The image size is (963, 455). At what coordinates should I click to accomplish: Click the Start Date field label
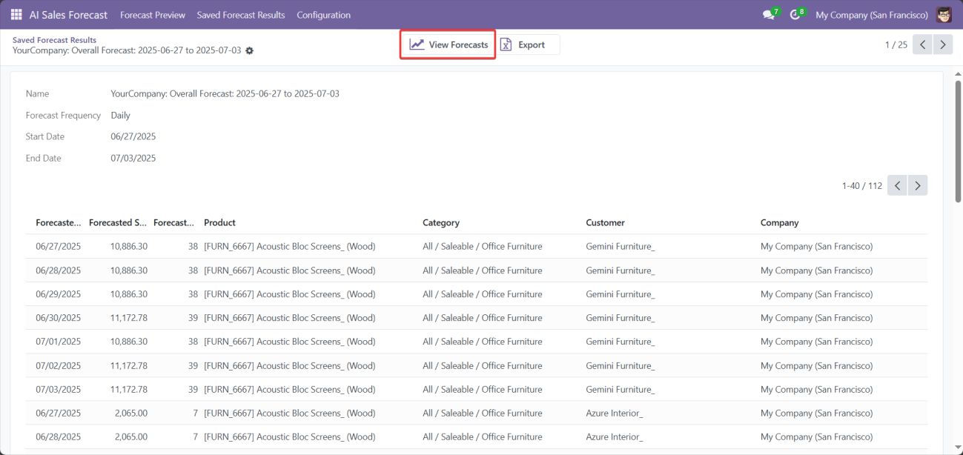45,136
